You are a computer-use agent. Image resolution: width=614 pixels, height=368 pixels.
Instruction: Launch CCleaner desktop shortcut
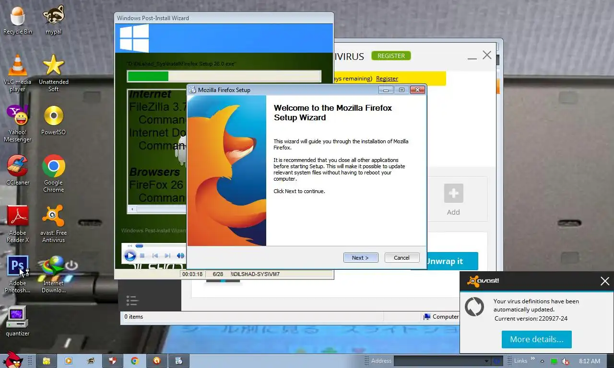[x=18, y=171]
